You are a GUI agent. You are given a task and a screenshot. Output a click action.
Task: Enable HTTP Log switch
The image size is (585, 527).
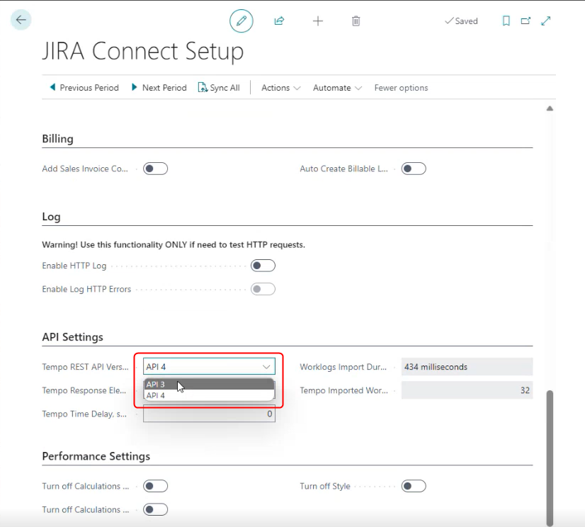(x=263, y=266)
